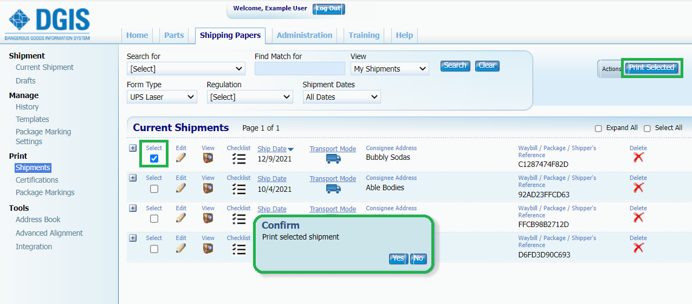Delete the shipment with reference D6FD3D90C693
The image size is (692, 304).
pos(638,248)
